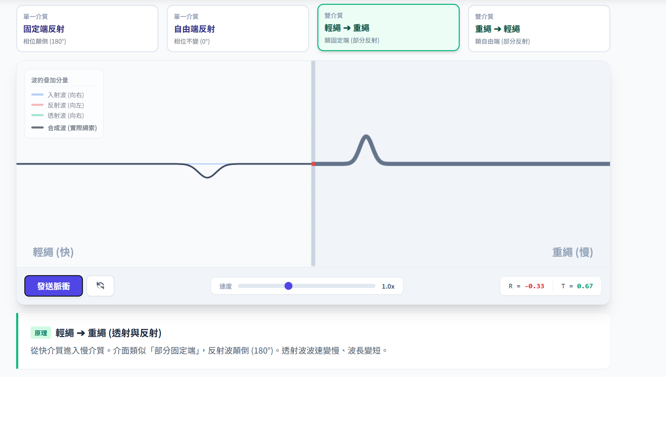This screenshot has height=446, width=666.
Task: Click the red 反射波 legend line
Action: [37, 105]
